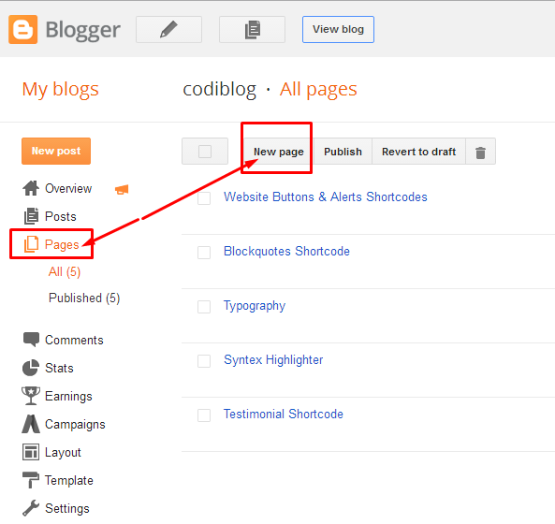Open the Syntex Highlighter page link
Screen dimensions: 555x524
pyautogui.click(x=273, y=360)
